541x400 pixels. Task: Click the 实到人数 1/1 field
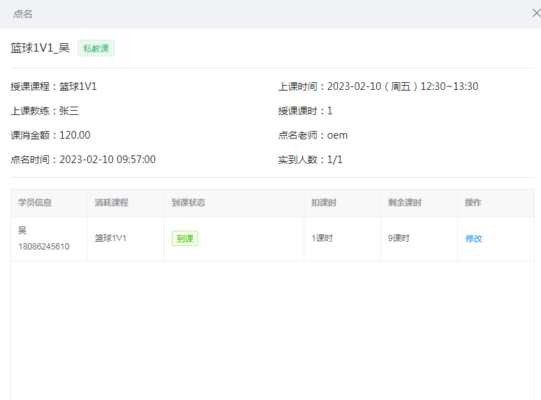310,160
